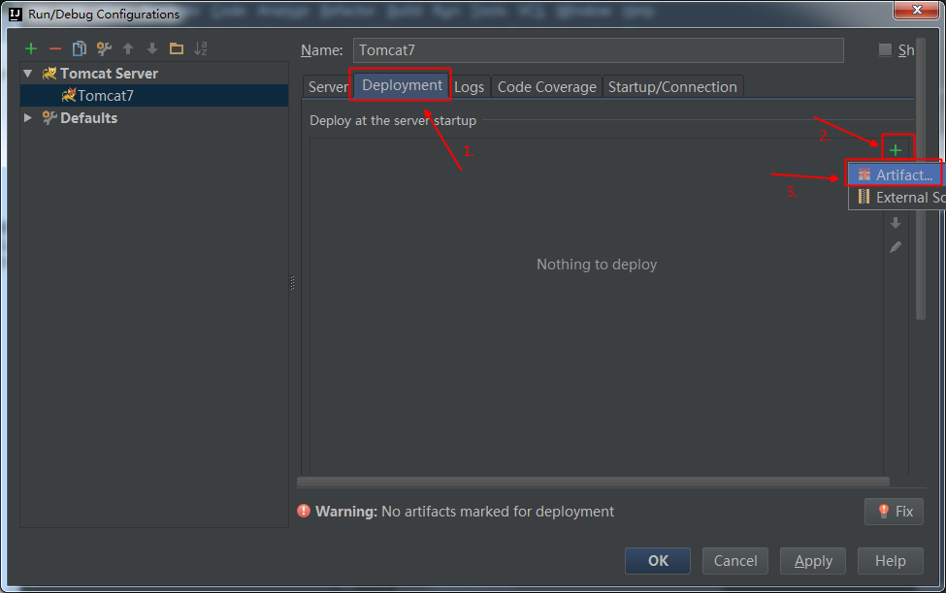Click the Apply button
The image size is (946, 593).
(813, 561)
